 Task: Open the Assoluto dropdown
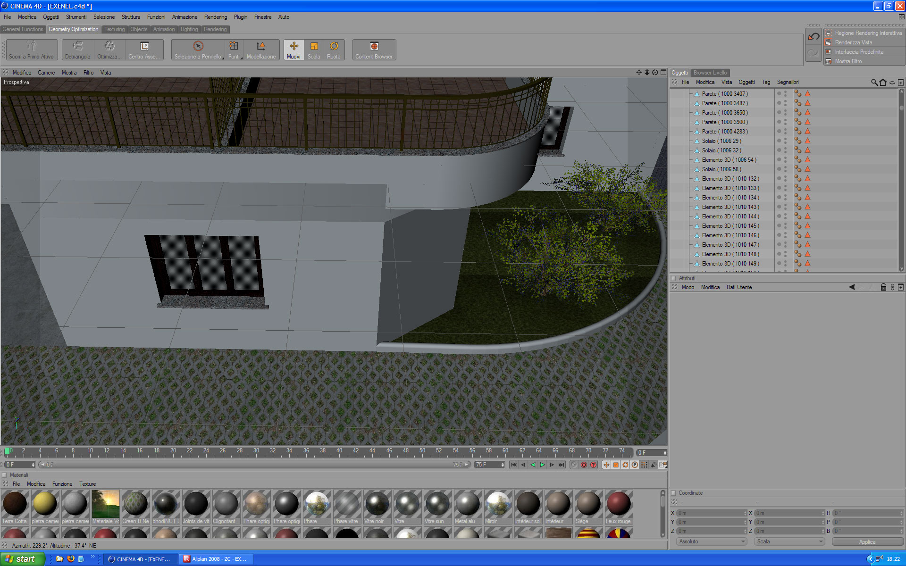(712, 541)
